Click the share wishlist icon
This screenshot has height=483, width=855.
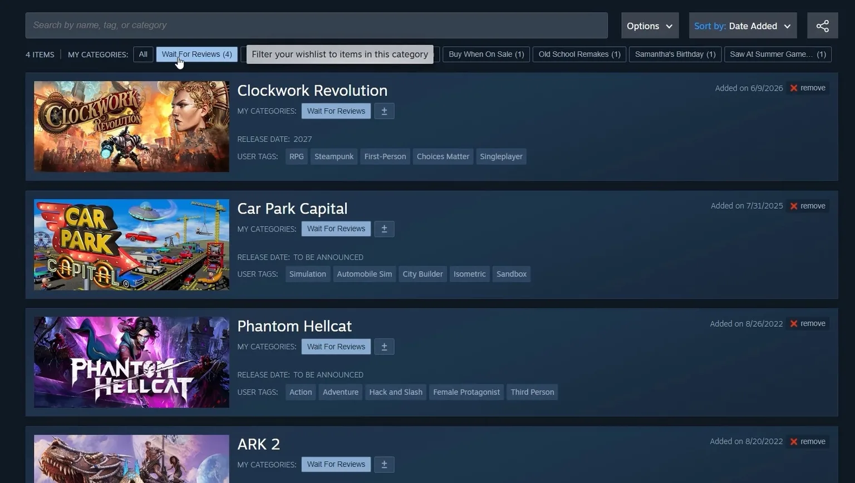coord(822,26)
